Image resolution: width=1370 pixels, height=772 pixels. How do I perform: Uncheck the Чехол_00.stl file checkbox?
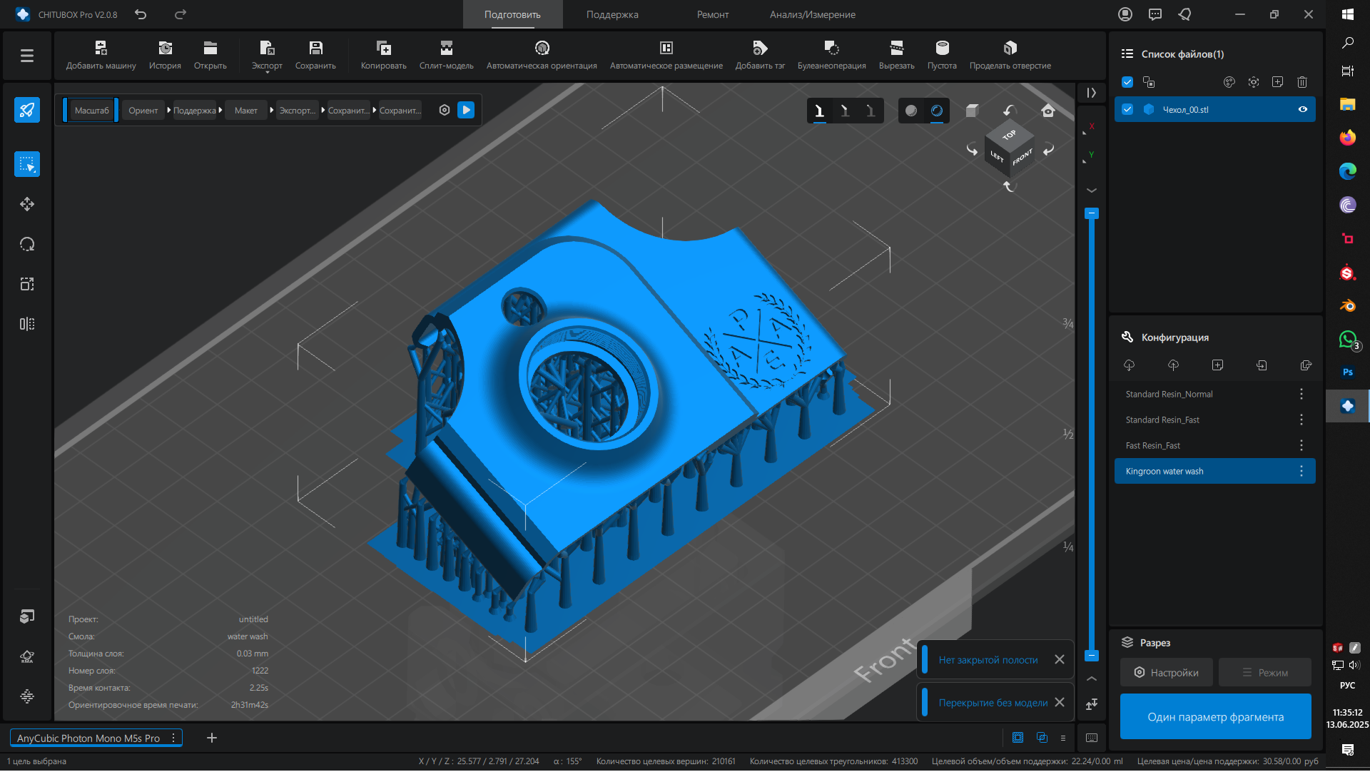point(1127,110)
